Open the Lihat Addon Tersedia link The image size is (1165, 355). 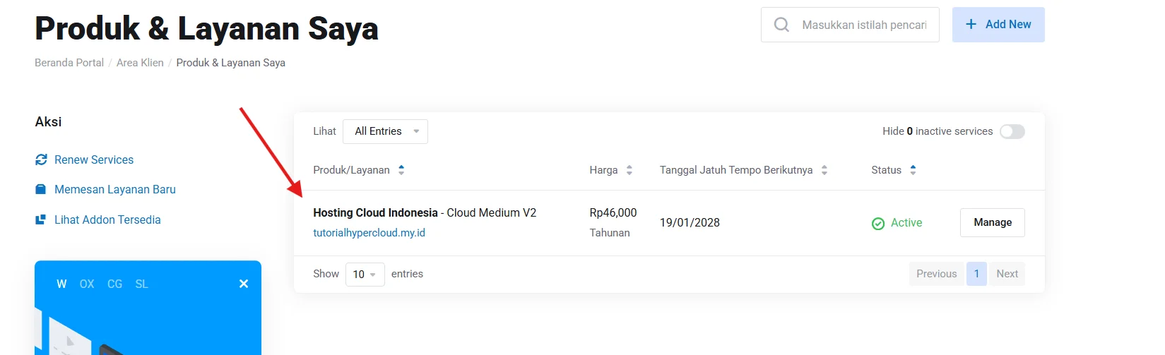coord(107,219)
